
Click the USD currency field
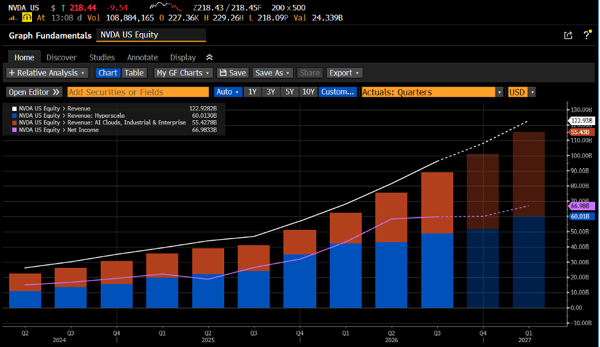518,92
